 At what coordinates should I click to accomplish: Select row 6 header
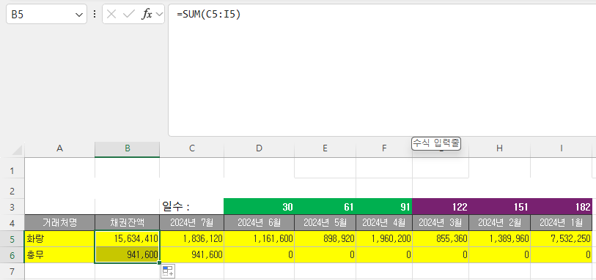pos(12,255)
